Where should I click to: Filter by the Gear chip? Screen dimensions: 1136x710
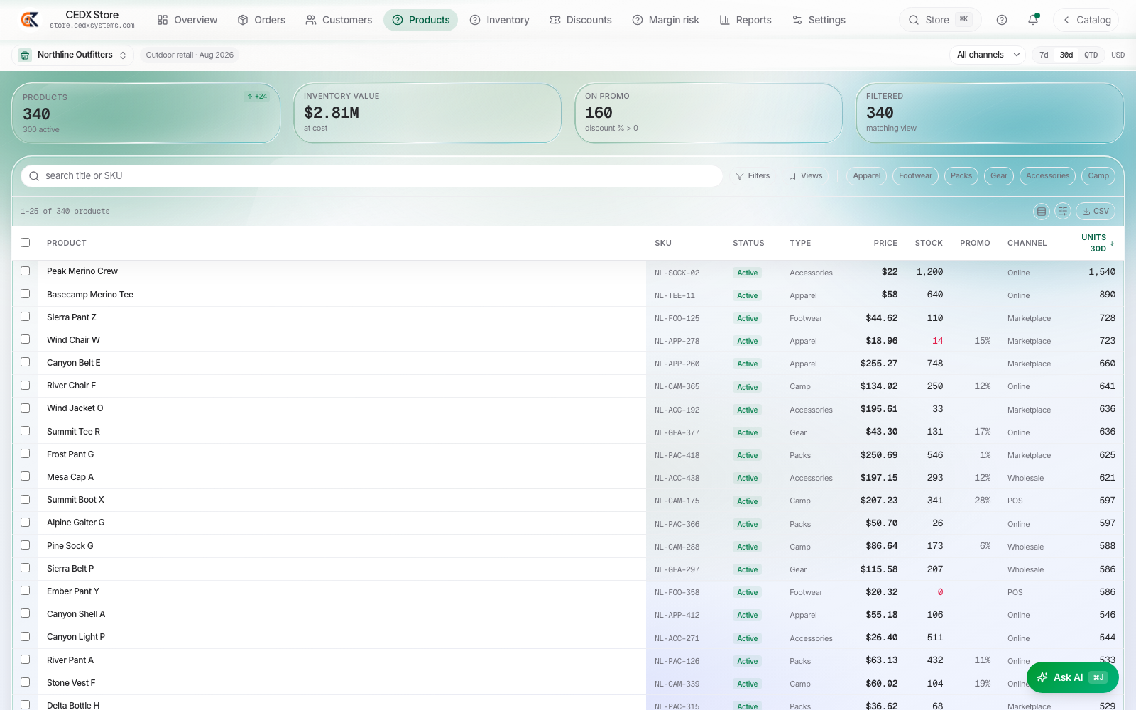(x=999, y=176)
